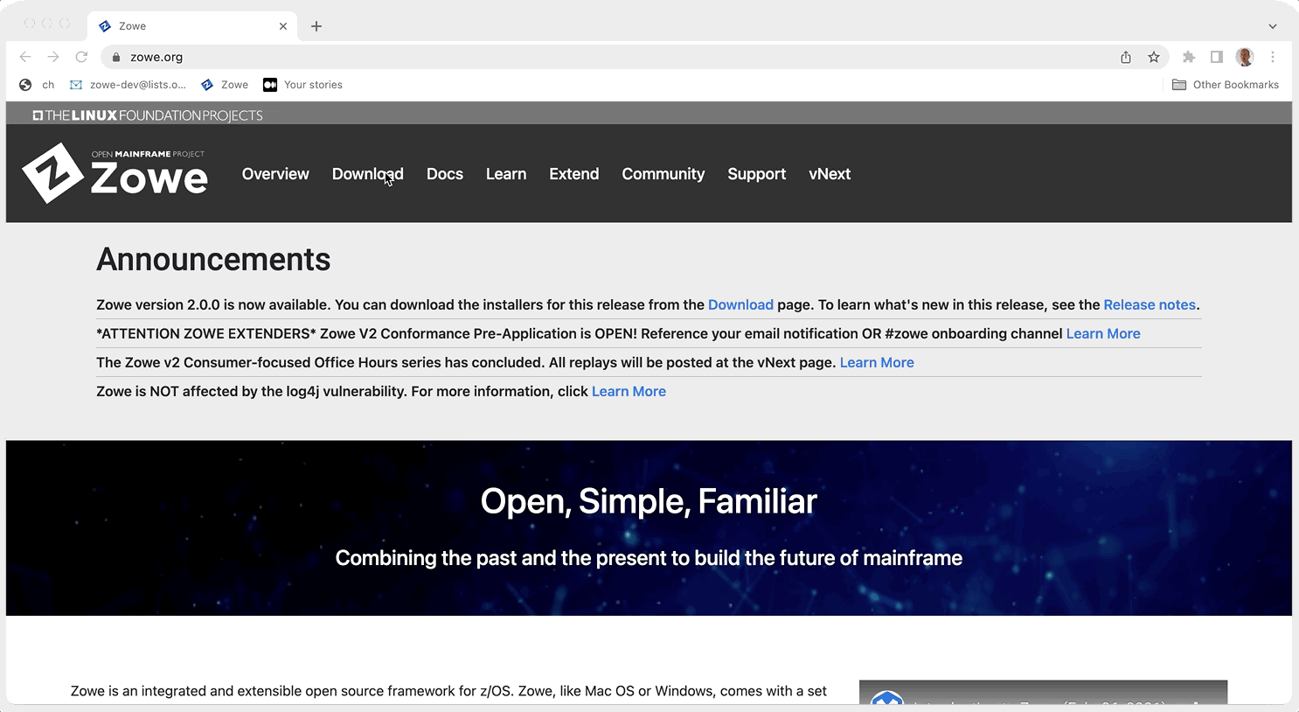This screenshot has height=712, width=1299.
Task: Open the Download menu item
Action: click(x=368, y=174)
